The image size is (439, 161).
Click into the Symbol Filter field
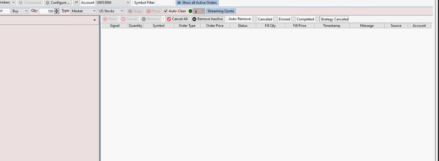(x=164, y=3)
